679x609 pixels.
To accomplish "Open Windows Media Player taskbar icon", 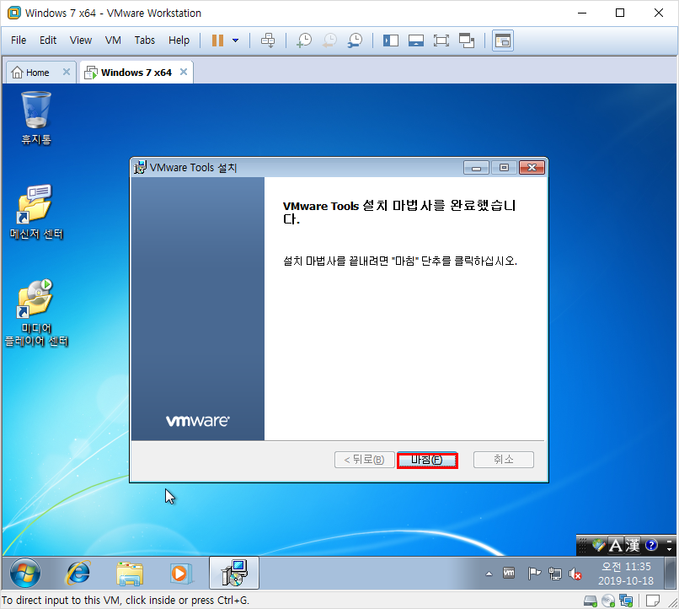I will point(180,573).
